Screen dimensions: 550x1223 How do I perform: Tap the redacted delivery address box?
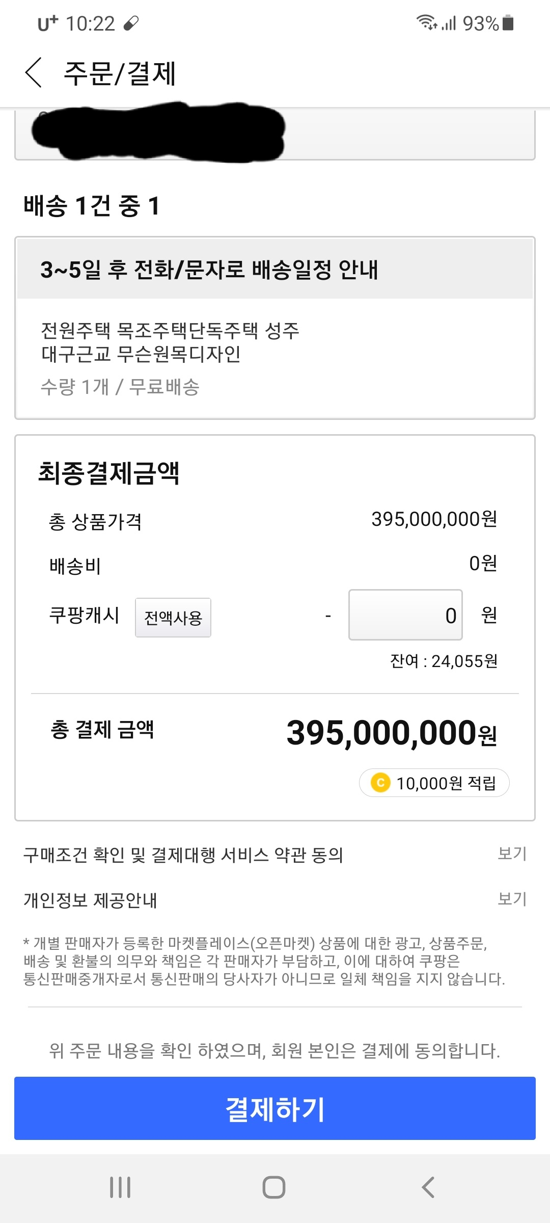click(x=275, y=134)
